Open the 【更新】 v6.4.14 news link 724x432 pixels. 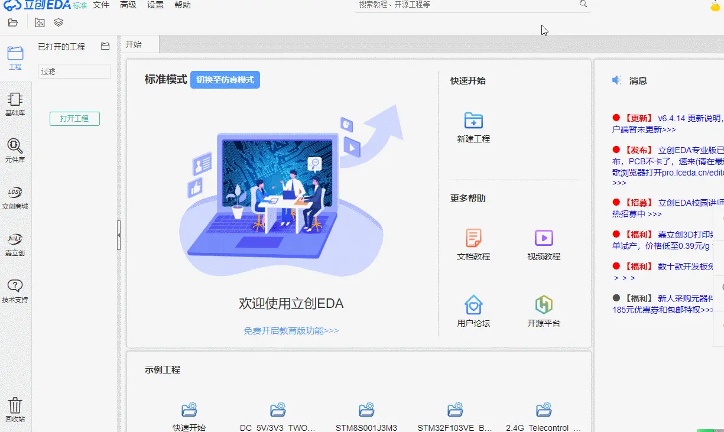click(x=668, y=124)
